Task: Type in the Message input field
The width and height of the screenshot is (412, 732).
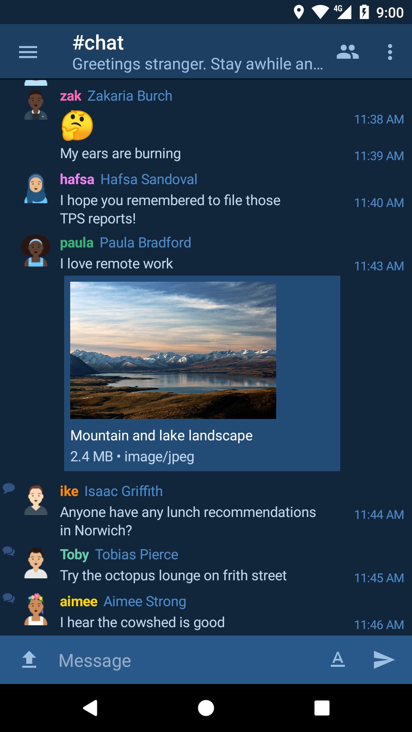Action: click(187, 660)
